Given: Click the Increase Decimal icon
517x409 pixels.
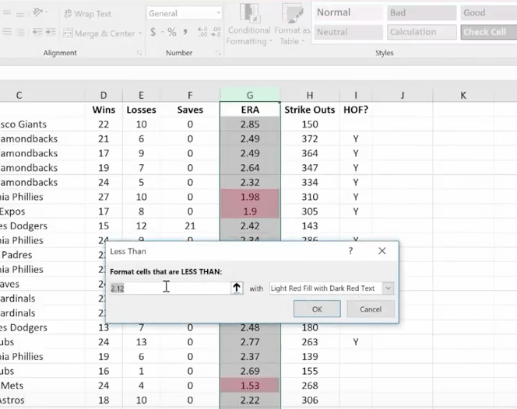Looking at the screenshot, I should (202, 33).
